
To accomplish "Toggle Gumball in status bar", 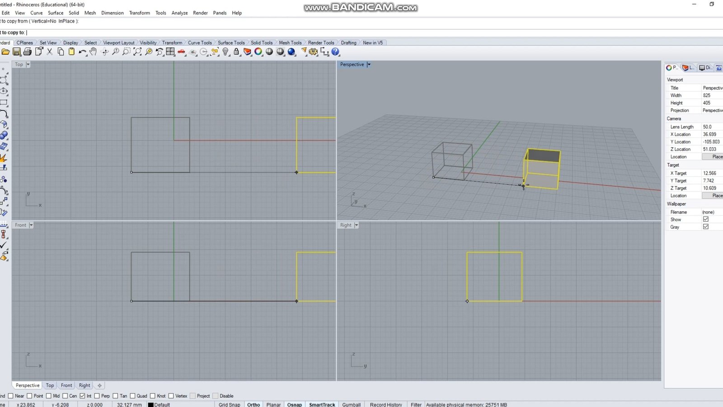I will [352, 405].
